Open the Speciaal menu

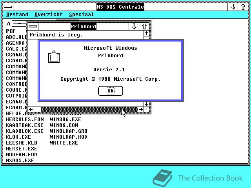(x=82, y=14)
